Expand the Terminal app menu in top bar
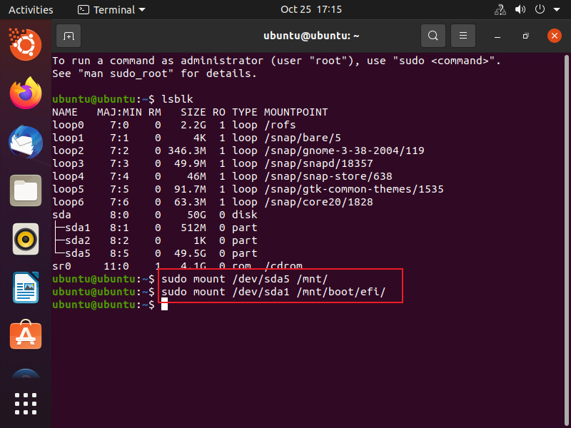Image resolution: width=571 pixels, height=428 pixels. coord(111,10)
